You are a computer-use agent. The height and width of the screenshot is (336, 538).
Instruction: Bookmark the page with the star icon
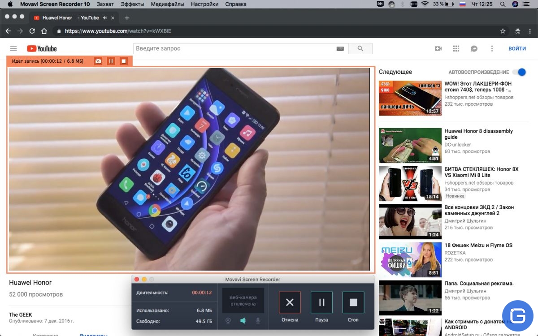pos(503,31)
